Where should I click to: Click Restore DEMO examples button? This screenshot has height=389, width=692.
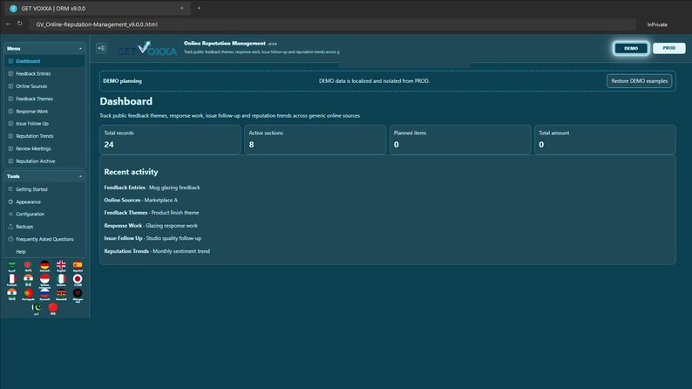[639, 81]
